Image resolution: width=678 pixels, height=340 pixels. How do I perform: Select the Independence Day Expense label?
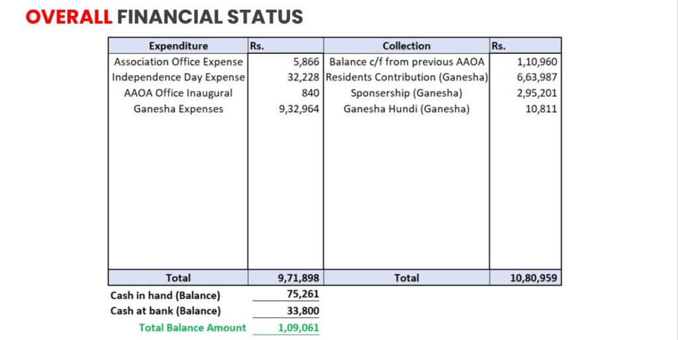(178, 78)
